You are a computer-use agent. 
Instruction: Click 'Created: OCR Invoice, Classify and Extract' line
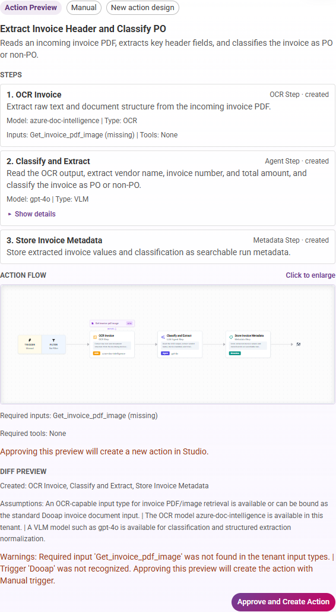click(x=104, y=486)
